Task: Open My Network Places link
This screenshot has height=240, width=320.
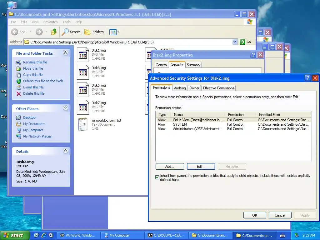Action: click(x=37, y=136)
